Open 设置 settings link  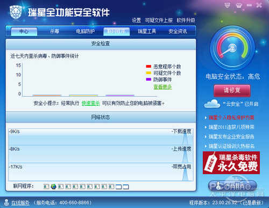pos(137,20)
